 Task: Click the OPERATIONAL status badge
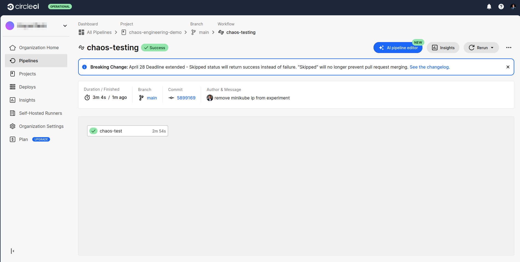[60, 6]
